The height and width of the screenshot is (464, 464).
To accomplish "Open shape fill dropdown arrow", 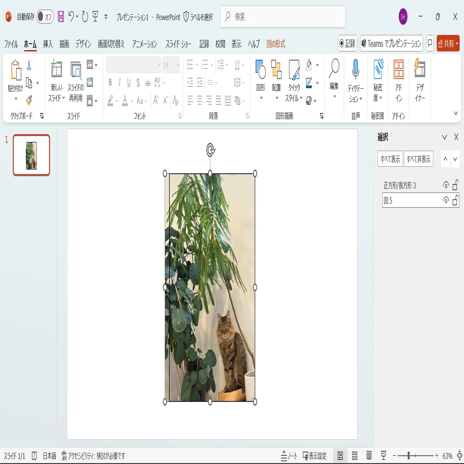I will 317,65.
